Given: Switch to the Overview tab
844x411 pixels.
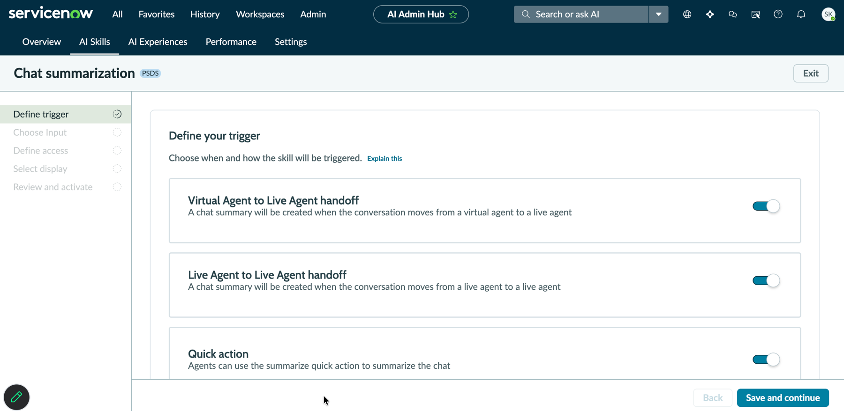Looking at the screenshot, I should pyautogui.click(x=42, y=42).
